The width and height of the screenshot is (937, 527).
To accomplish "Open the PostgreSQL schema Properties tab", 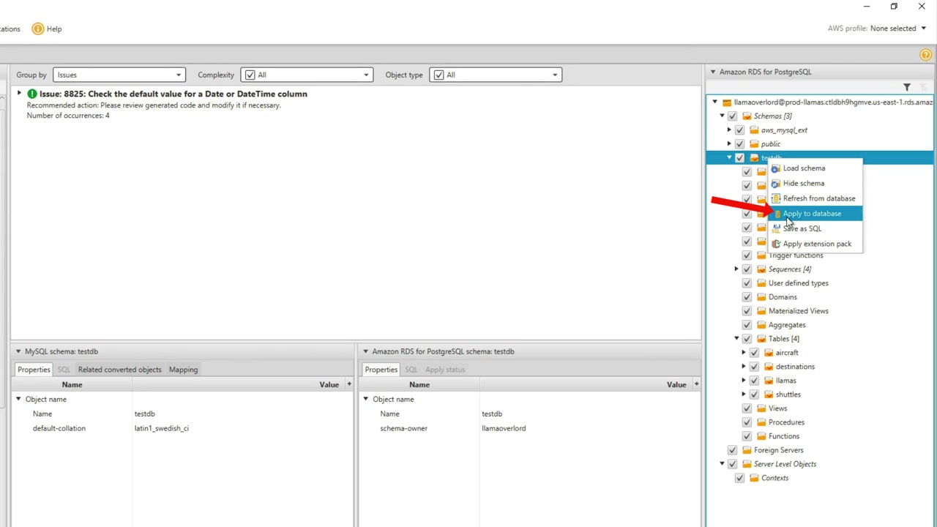I will click(x=381, y=370).
